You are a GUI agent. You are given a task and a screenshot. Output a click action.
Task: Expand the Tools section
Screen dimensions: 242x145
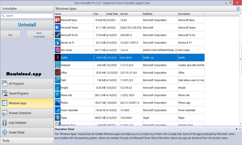point(27,141)
